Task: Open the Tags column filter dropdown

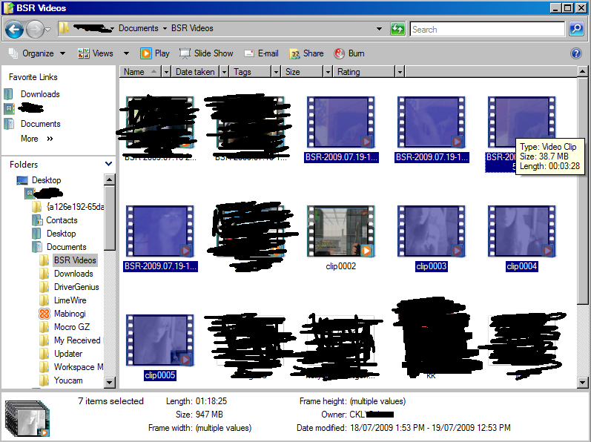Action: [x=276, y=72]
